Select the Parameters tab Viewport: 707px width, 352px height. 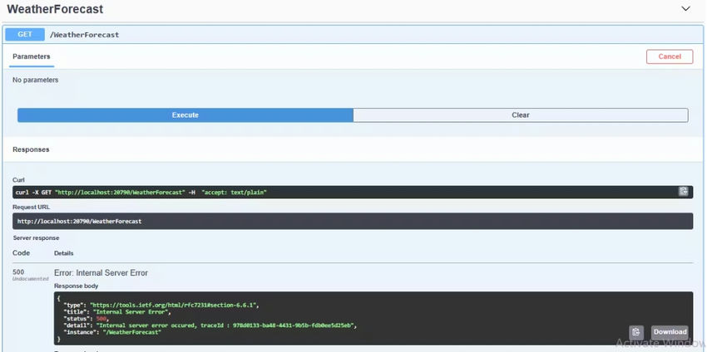click(x=31, y=56)
